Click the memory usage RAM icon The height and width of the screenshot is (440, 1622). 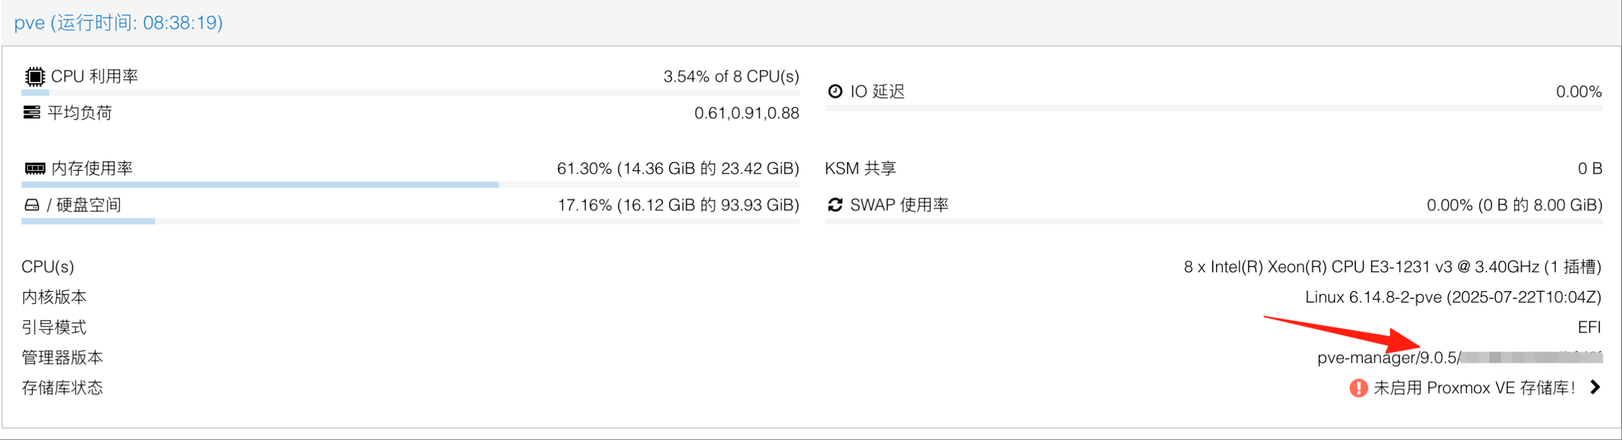(35, 168)
